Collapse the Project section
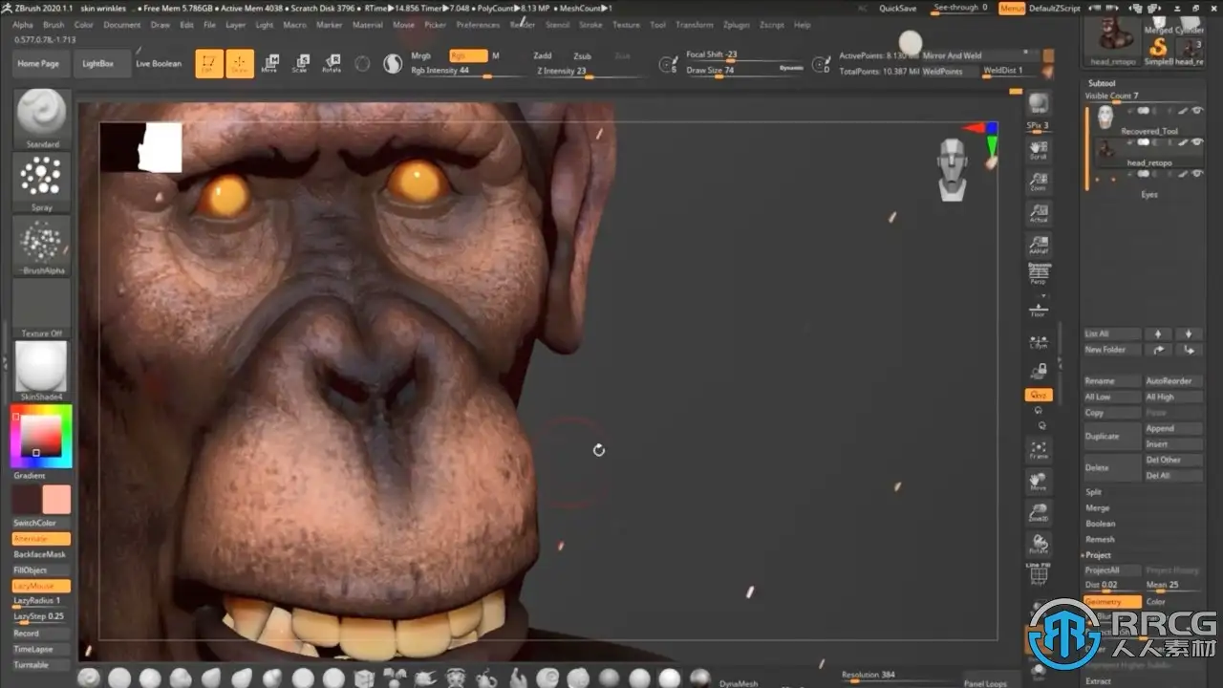Viewport: 1223px width, 688px height. 1098,555
